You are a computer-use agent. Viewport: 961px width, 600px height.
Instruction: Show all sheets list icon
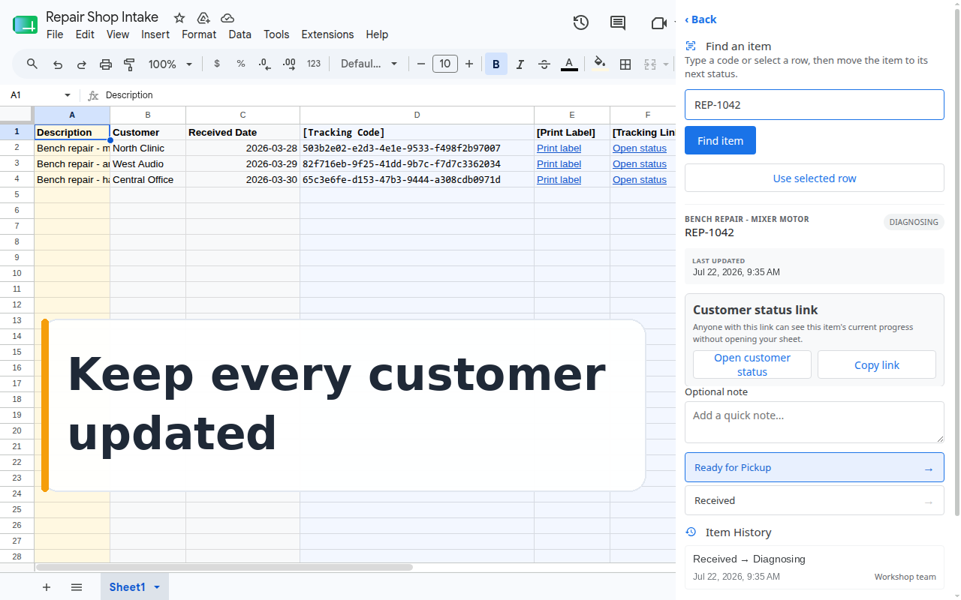[x=77, y=587]
